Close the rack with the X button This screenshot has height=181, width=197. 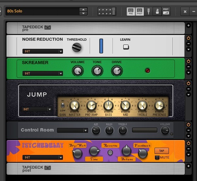coord(185,11)
